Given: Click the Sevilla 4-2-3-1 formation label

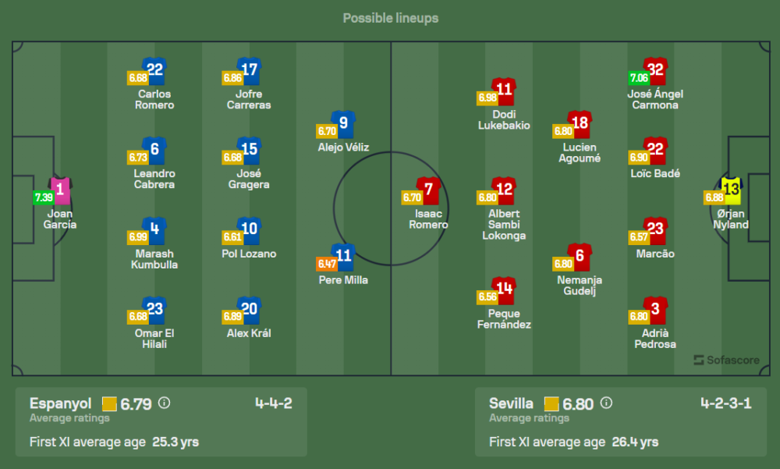Looking at the screenshot, I should [x=725, y=403].
